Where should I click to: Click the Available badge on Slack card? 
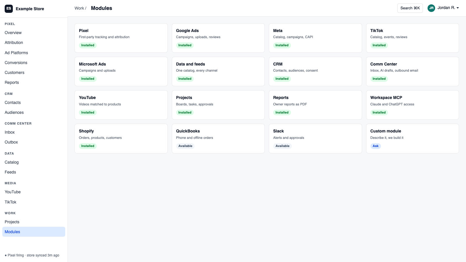click(283, 146)
